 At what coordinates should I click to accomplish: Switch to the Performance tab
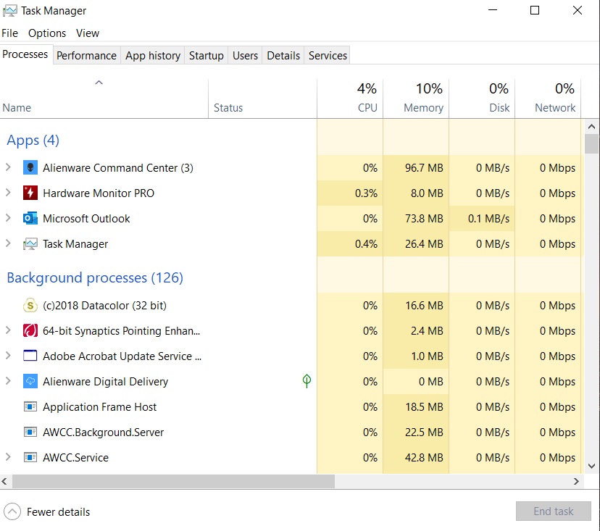click(x=86, y=56)
